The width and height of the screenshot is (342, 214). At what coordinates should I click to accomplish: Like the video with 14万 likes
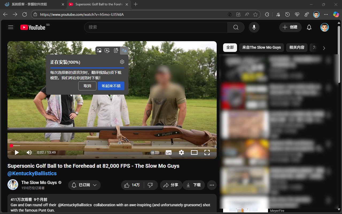click(132, 185)
